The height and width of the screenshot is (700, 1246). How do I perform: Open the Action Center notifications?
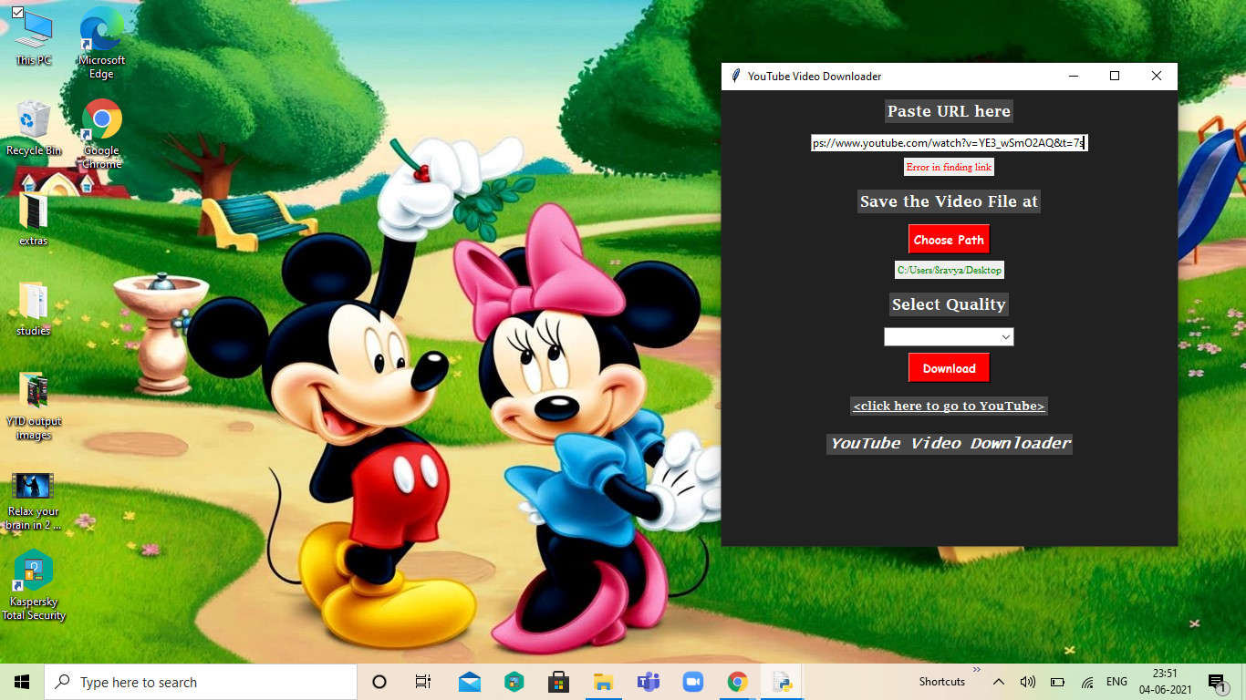(1216, 681)
